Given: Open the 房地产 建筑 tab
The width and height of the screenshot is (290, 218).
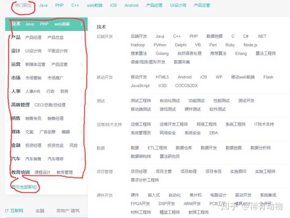Looking at the screenshot, I should [68, 210].
